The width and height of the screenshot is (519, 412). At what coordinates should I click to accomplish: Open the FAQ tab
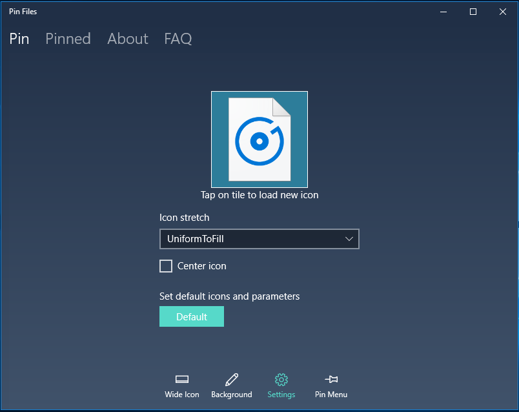(x=178, y=39)
